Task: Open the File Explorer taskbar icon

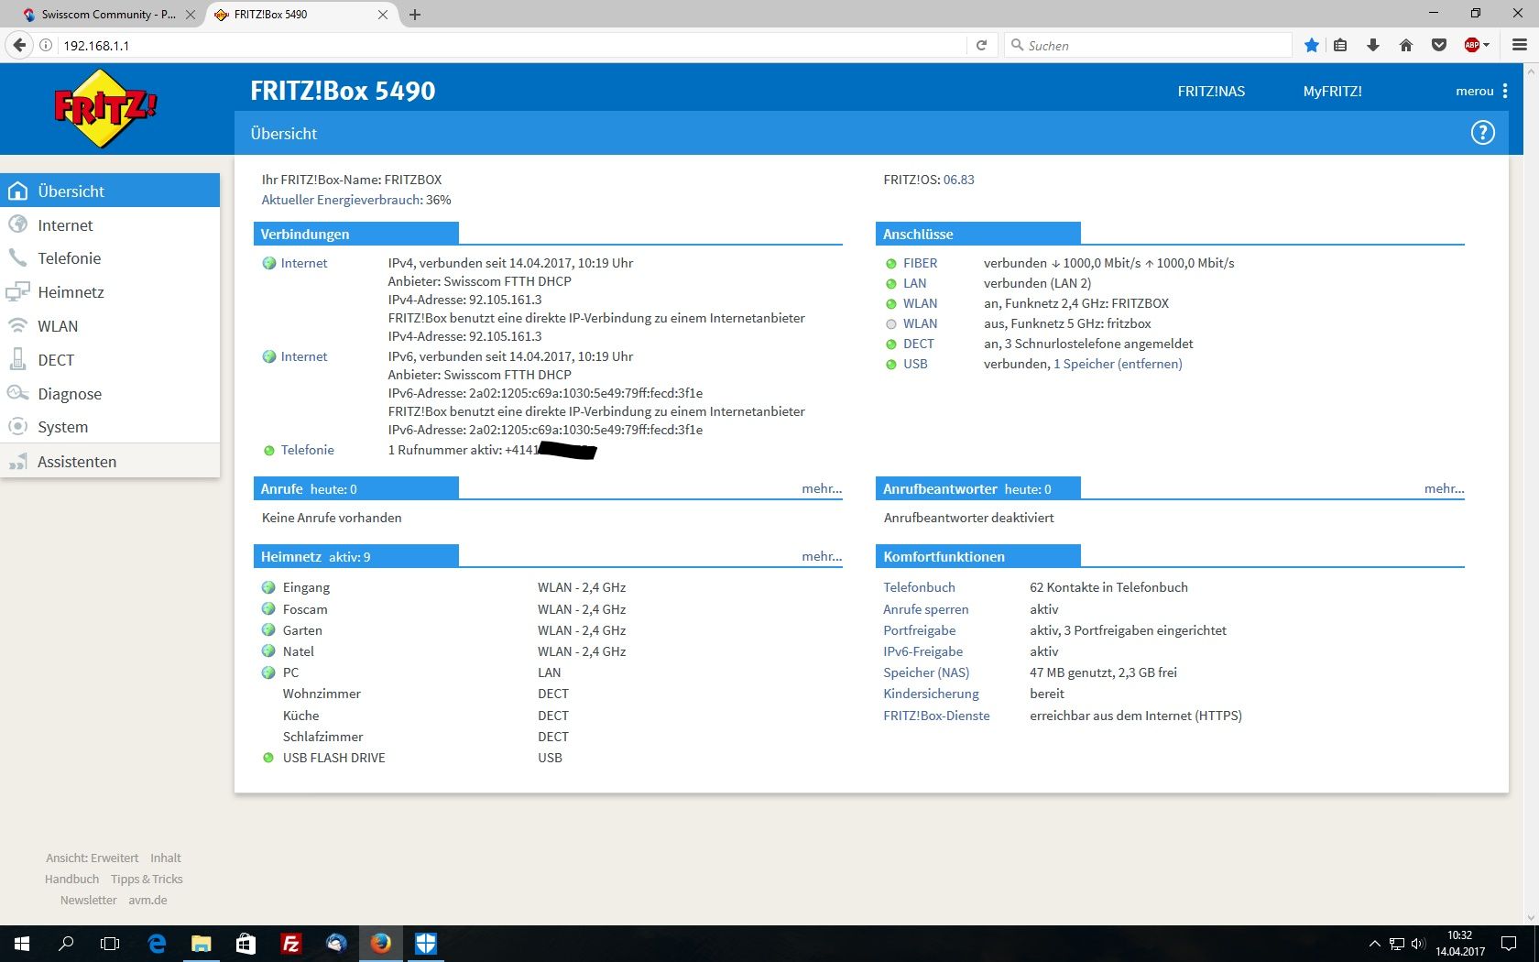Action: pos(201,944)
